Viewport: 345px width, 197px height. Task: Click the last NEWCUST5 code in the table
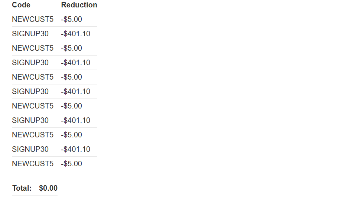(x=33, y=164)
